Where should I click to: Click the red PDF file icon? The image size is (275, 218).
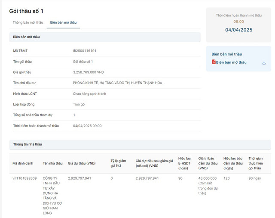click(214, 62)
